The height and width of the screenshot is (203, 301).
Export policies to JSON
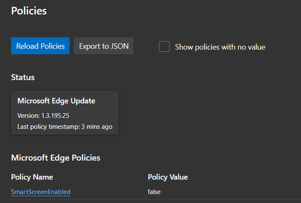point(103,46)
